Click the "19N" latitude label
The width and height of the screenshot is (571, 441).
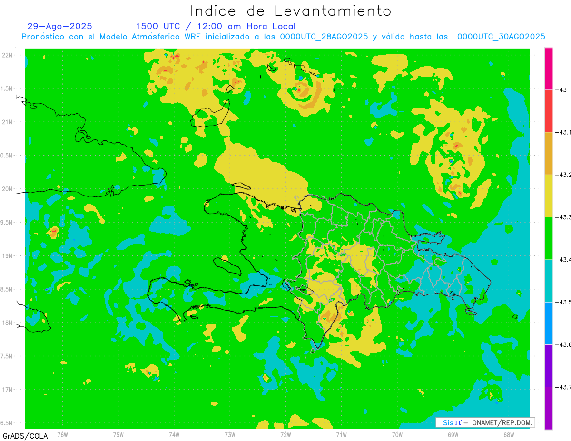pos(8,255)
